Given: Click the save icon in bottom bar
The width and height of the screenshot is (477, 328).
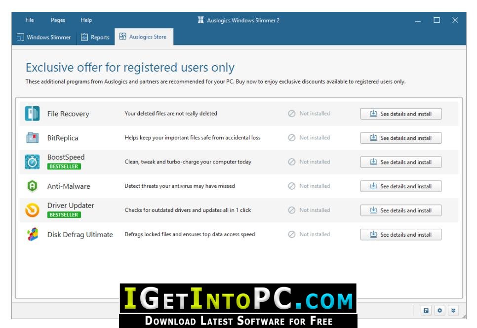Looking at the screenshot, I should pos(426,310).
